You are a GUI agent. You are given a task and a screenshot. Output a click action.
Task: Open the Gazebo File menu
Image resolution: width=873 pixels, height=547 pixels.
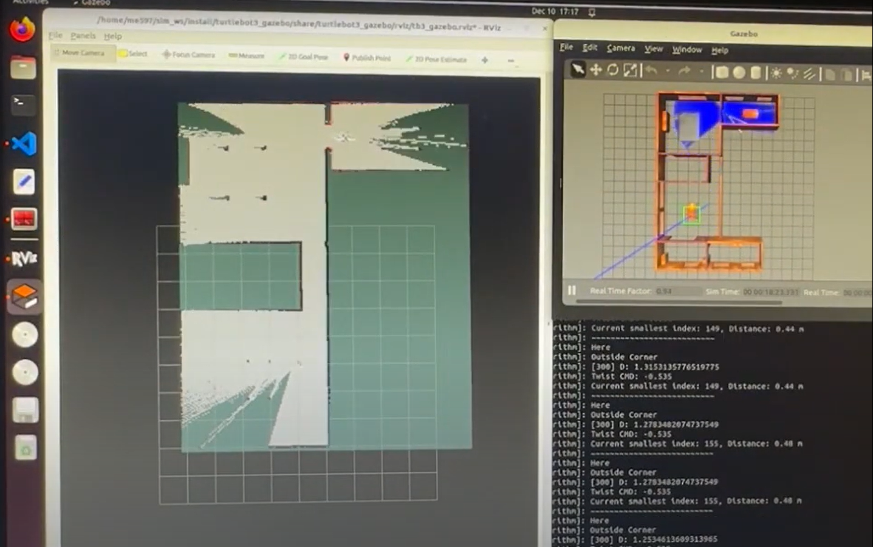point(566,47)
